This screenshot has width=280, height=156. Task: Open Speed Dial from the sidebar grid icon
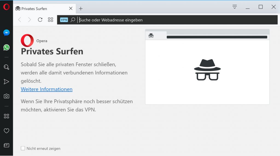(7, 116)
